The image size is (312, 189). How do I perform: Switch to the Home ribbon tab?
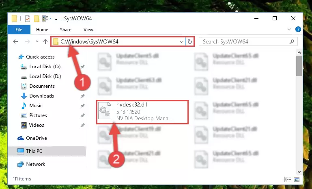(x=42, y=30)
